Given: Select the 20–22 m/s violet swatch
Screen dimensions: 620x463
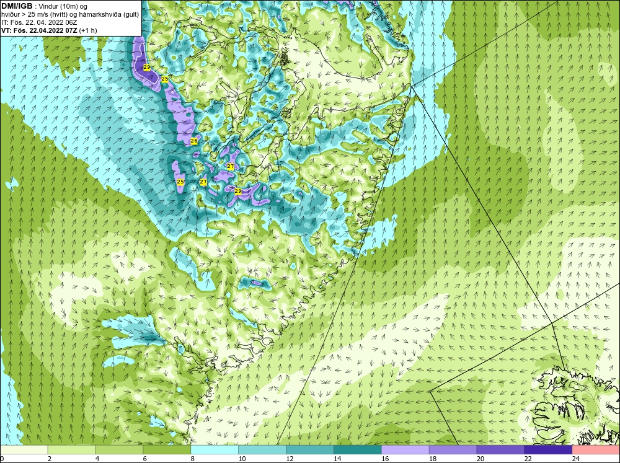Looking at the screenshot, I should 500,449.
